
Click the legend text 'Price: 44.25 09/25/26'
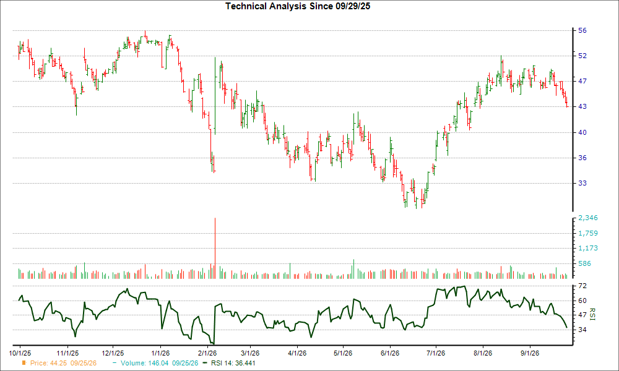[63, 363]
